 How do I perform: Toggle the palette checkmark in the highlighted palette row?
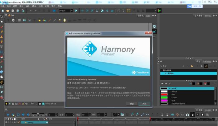click(166, 73)
